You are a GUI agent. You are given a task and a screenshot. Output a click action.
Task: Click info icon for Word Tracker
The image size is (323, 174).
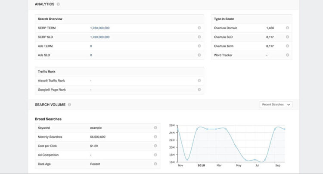point(287,55)
